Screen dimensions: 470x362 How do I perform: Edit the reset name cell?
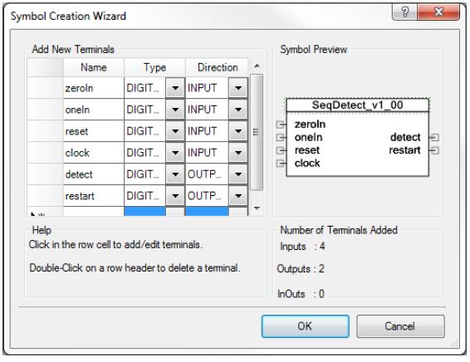click(x=94, y=131)
